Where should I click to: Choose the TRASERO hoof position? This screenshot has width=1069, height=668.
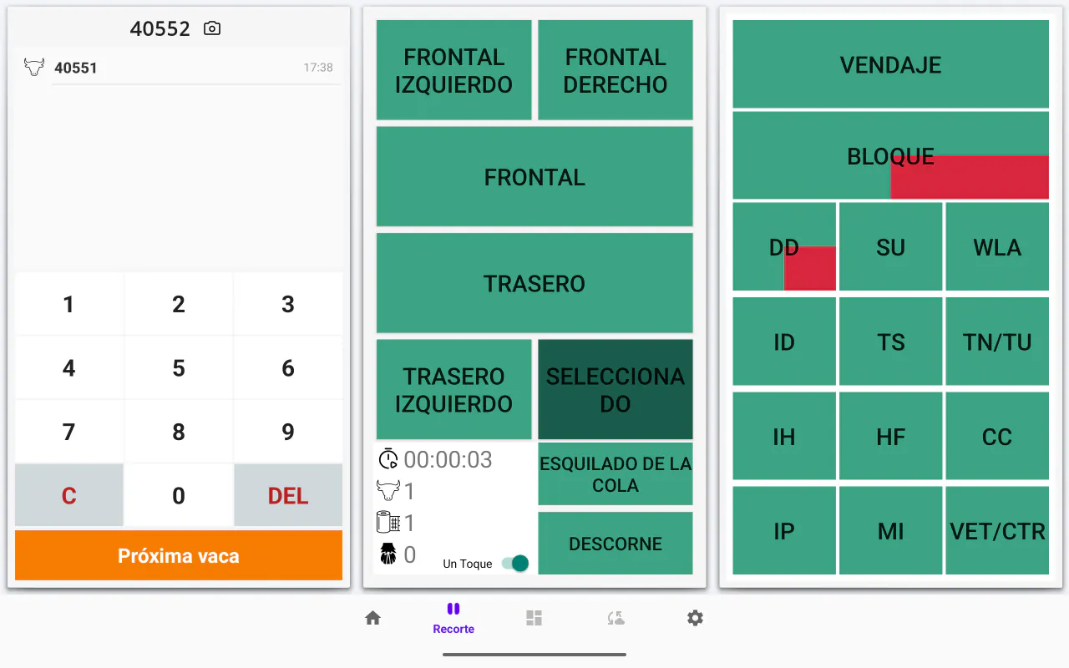(534, 283)
